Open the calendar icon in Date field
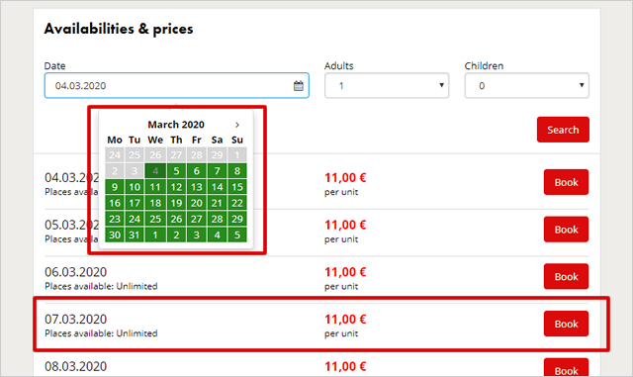Screen dimensions: 633x377 pos(299,86)
